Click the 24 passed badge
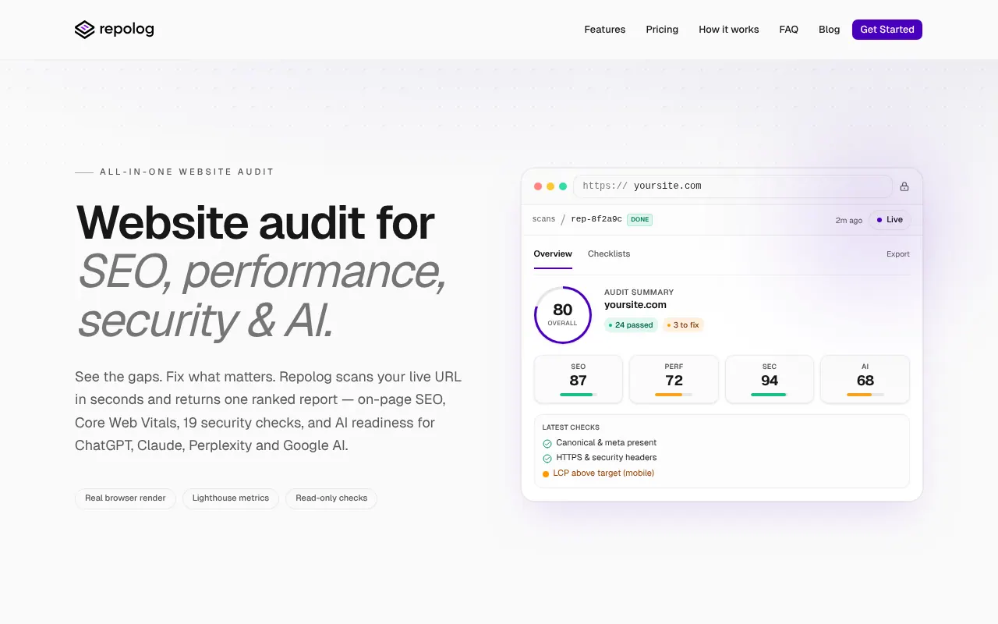Viewport: 998px width, 624px height. pos(632,325)
